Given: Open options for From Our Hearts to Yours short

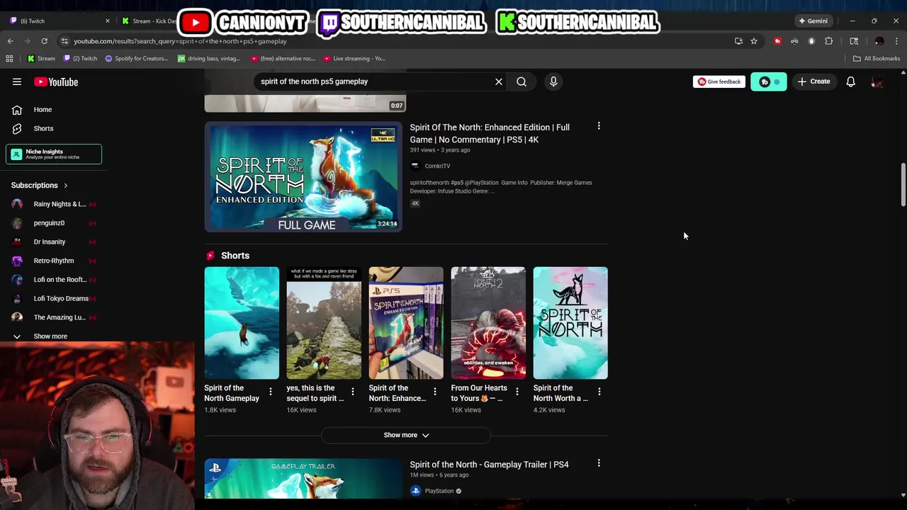Looking at the screenshot, I should coord(517,392).
